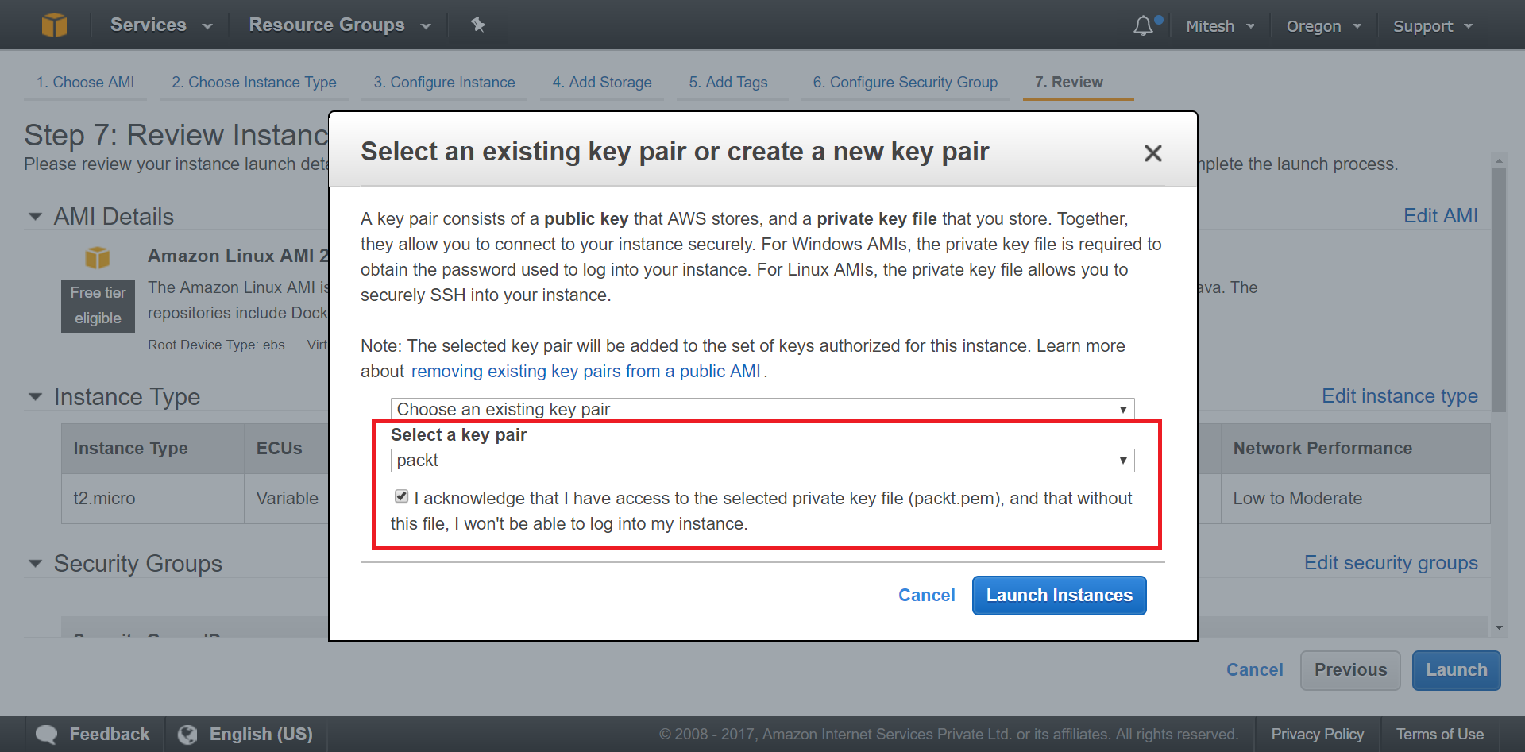Screen dimensions: 1525x752
Task: Click the Instance Type column header
Action: tap(152, 449)
